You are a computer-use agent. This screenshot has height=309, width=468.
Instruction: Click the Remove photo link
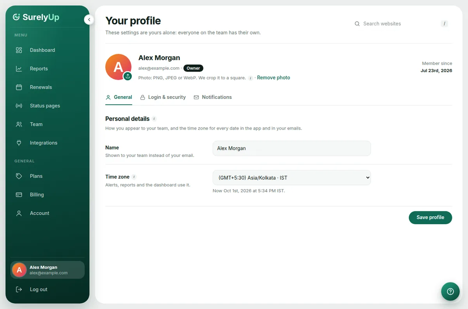pyautogui.click(x=273, y=78)
